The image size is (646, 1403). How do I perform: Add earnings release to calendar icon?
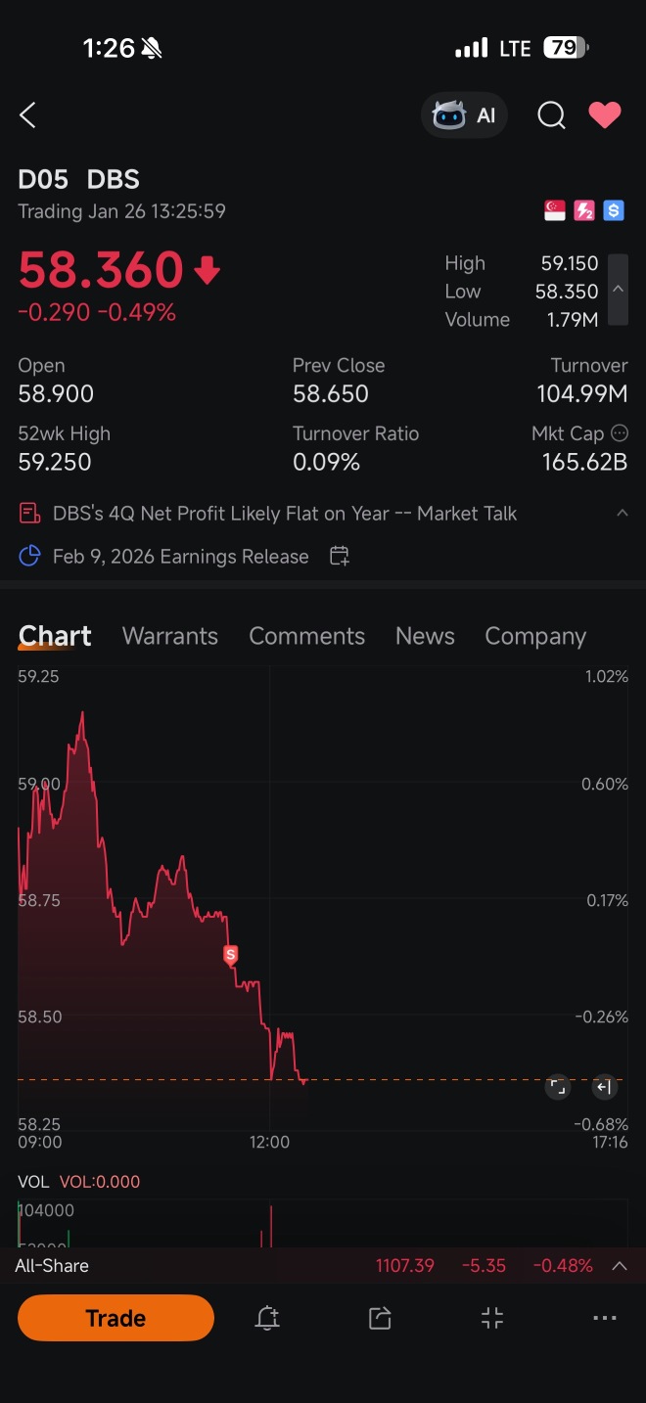tap(340, 557)
